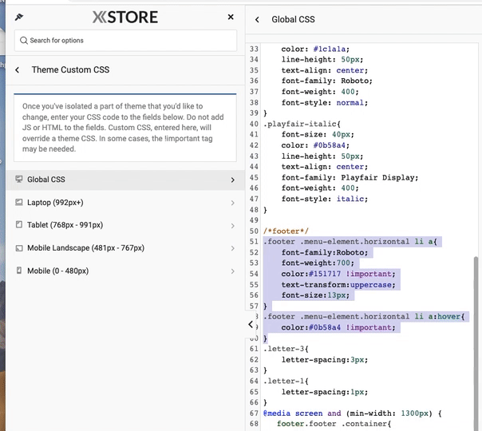The width and height of the screenshot is (482, 431).
Task: Click the magnifier icon in search box
Action: [x=24, y=40]
